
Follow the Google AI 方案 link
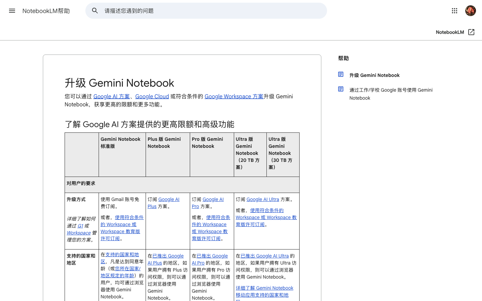click(111, 96)
